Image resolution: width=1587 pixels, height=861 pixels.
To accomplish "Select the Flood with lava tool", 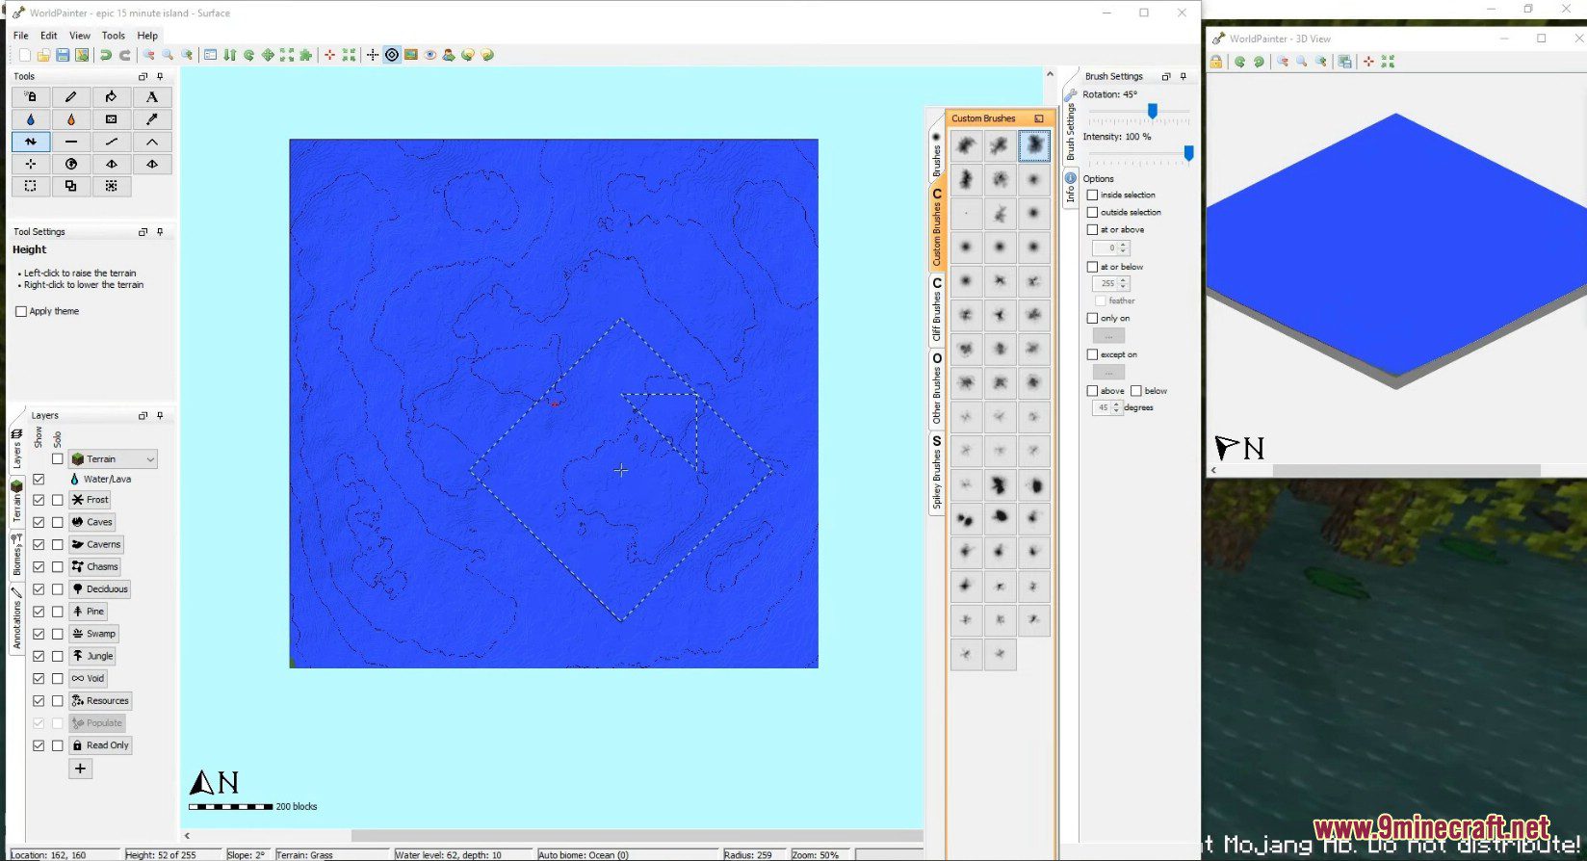I will (x=71, y=119).
